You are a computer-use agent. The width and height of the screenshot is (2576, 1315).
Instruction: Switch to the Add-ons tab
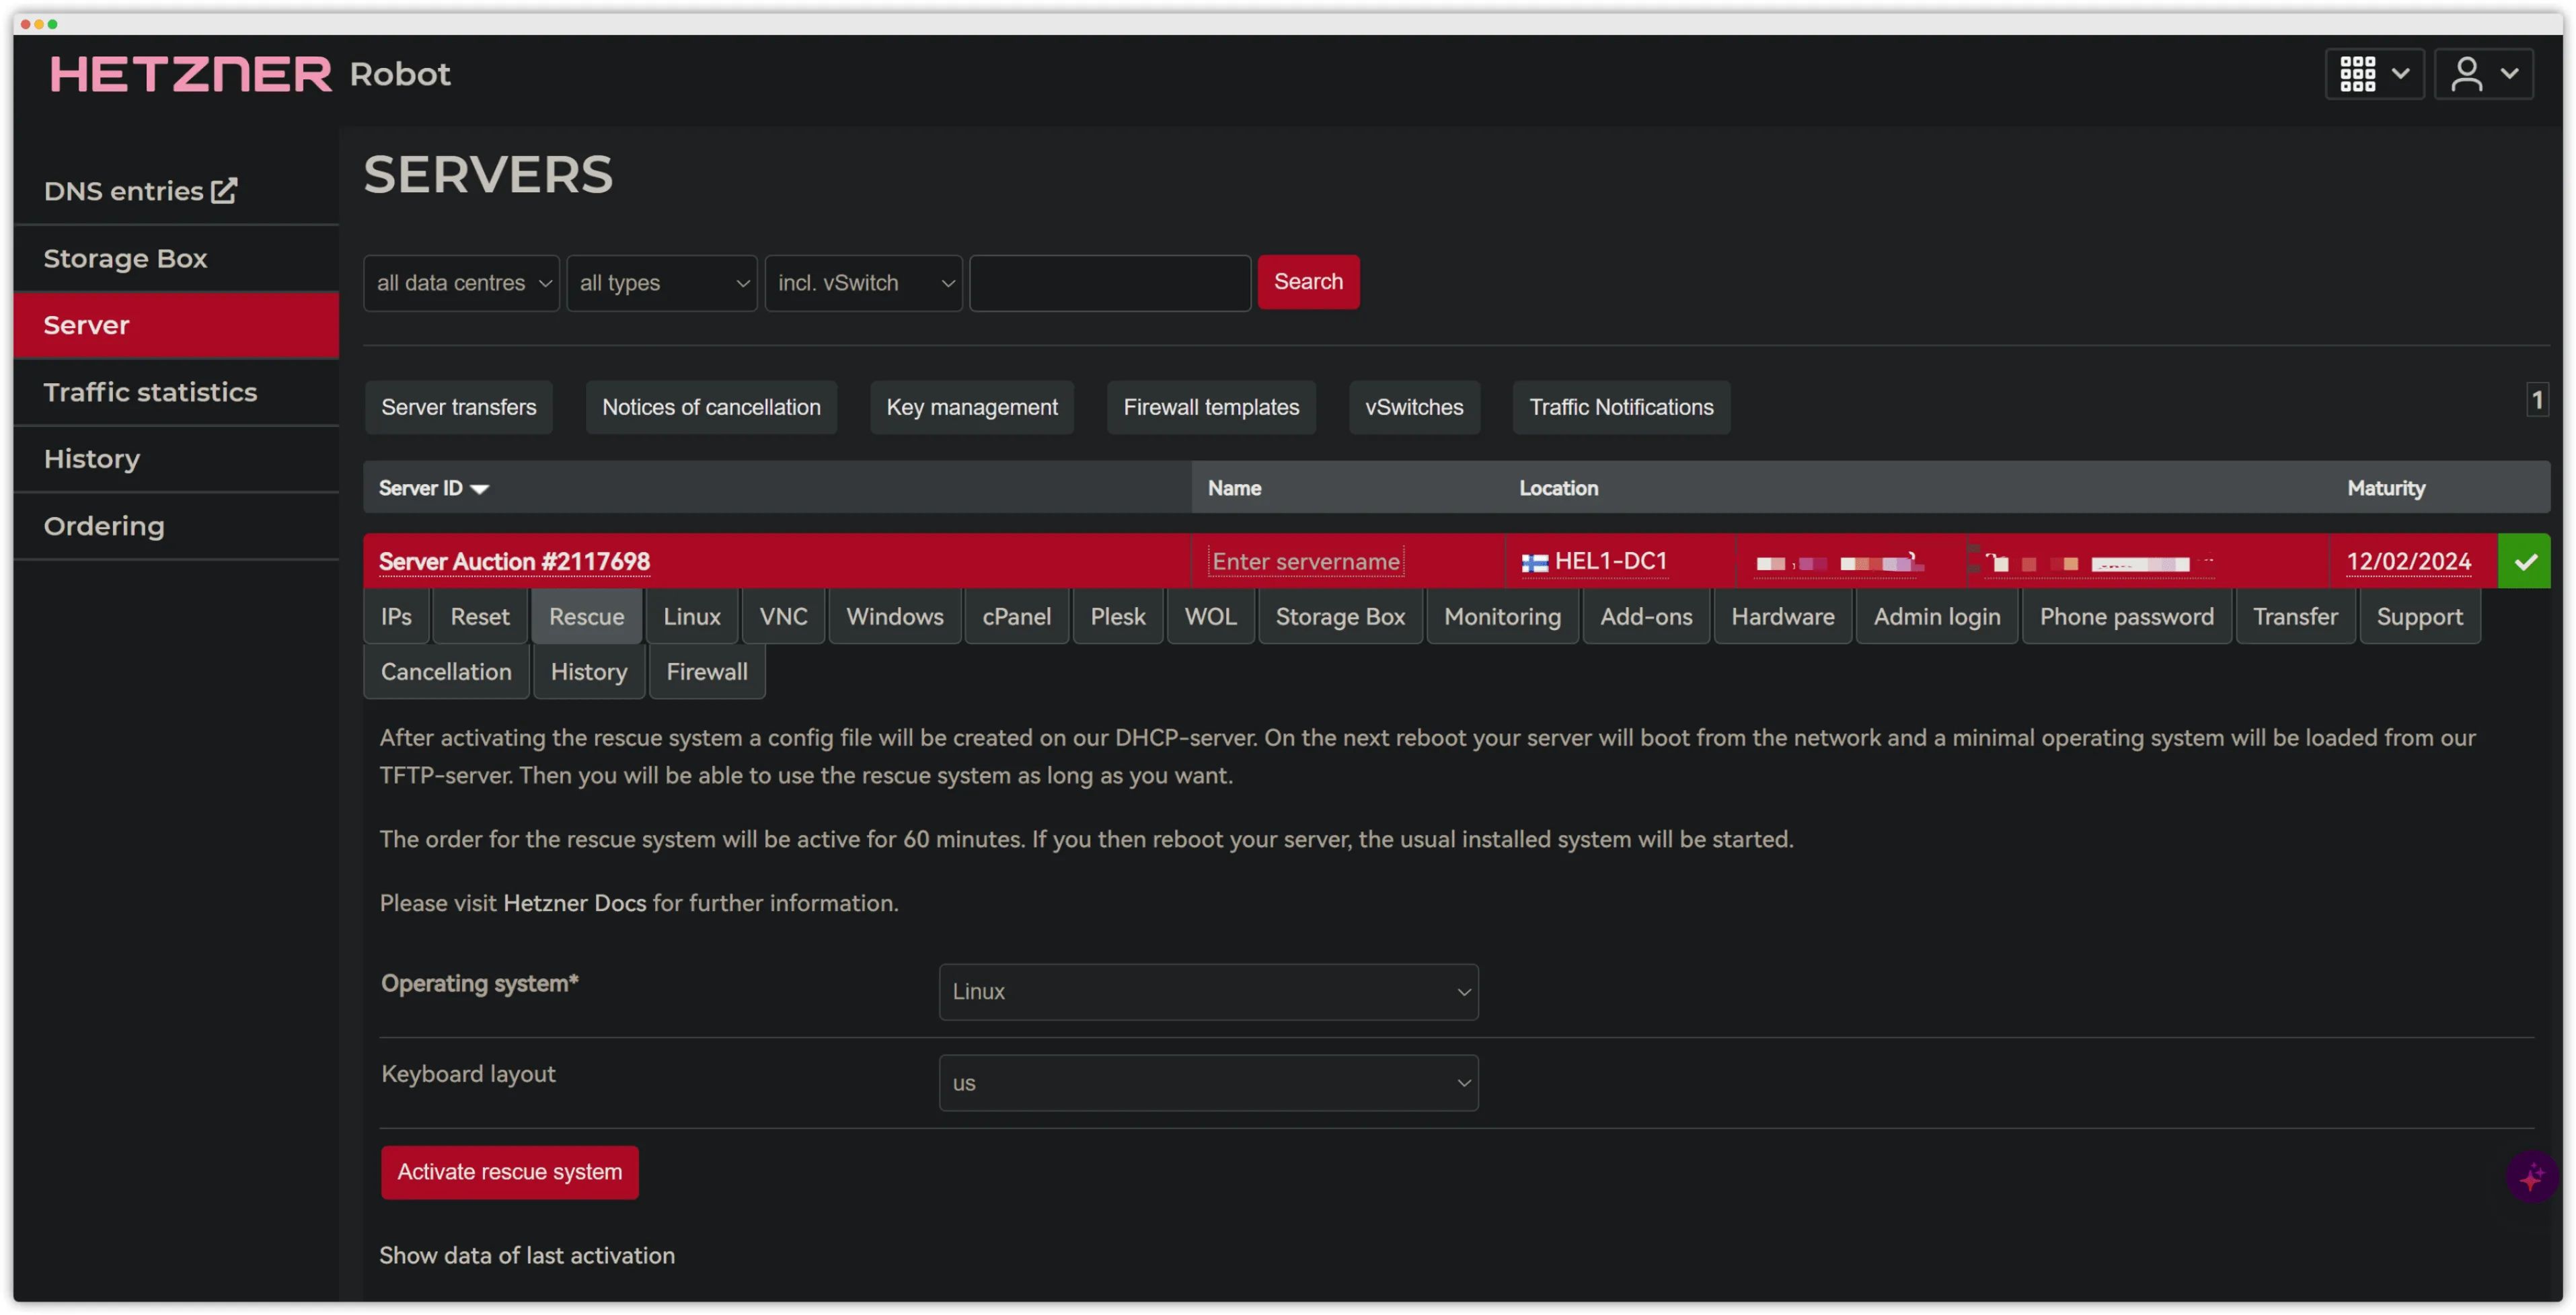[1646, 616]
